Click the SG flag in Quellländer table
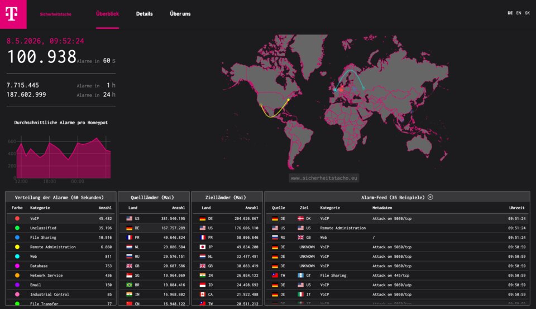The width and height of the screenshot is (536, 309). 129,275
